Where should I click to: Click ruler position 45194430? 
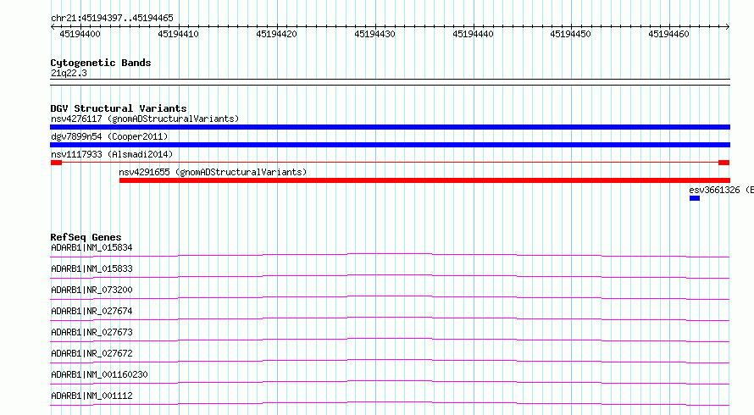coord(374,34)
